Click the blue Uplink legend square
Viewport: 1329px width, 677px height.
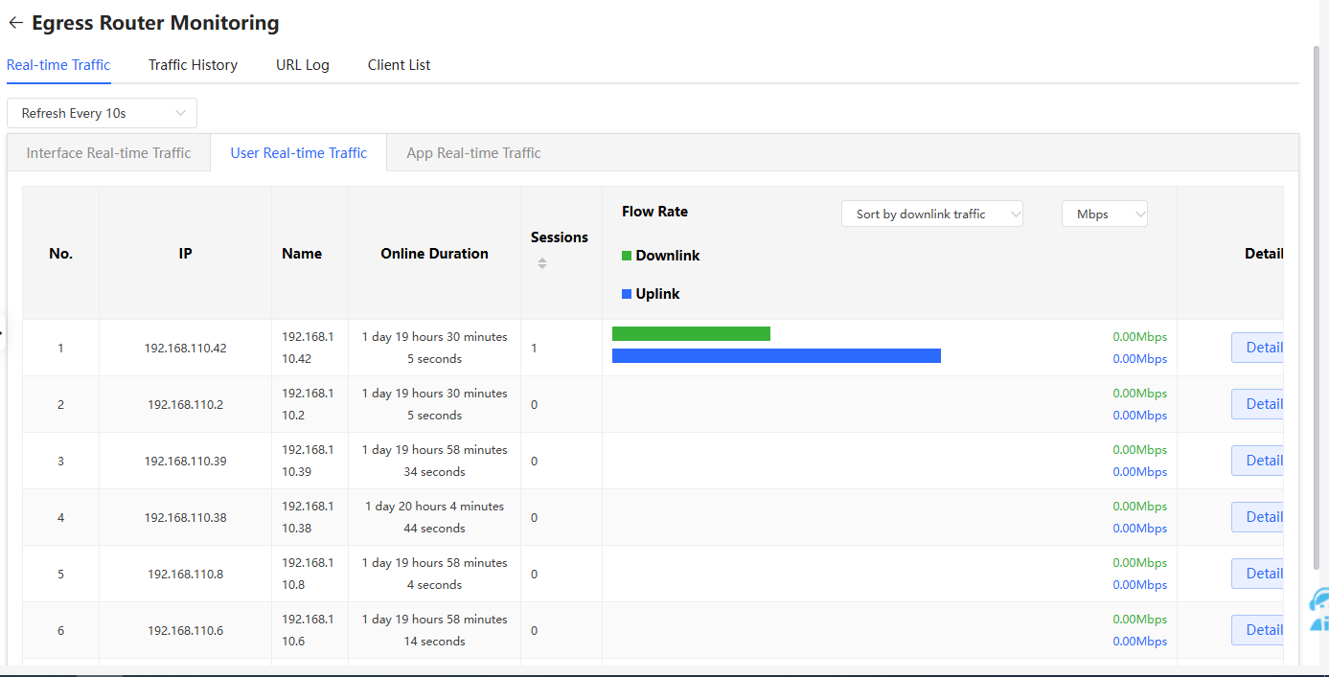pos(627,294)
